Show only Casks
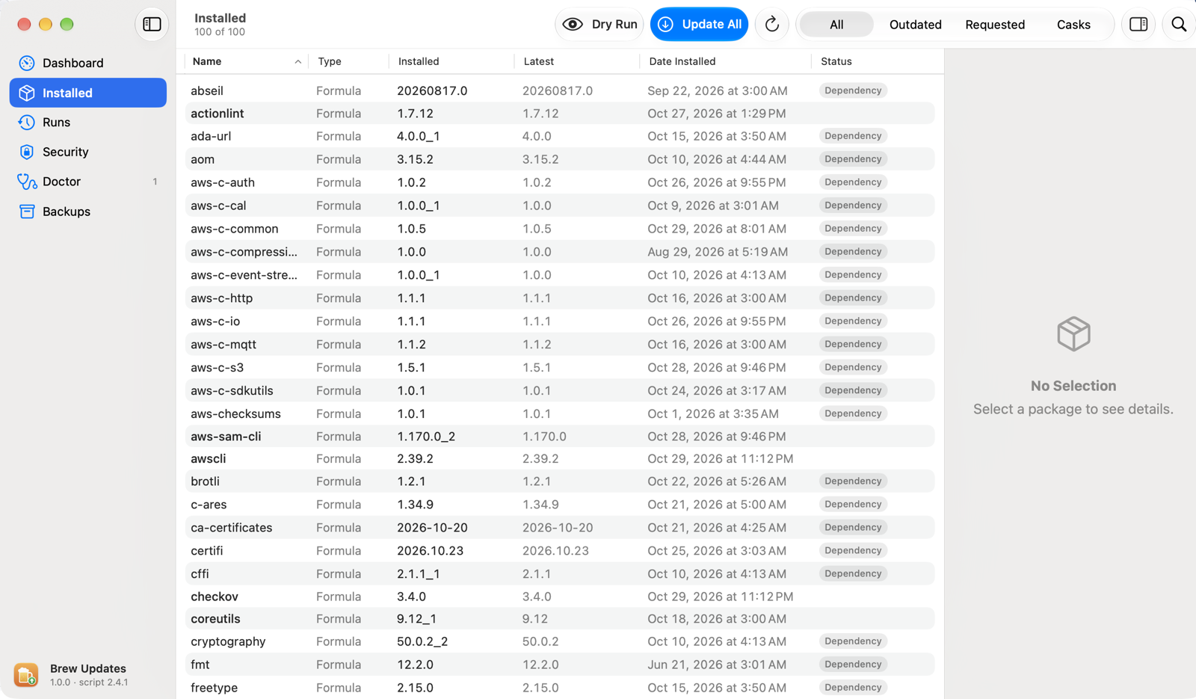Viewport: 1196px width, 699px height. pos(1073,25)
